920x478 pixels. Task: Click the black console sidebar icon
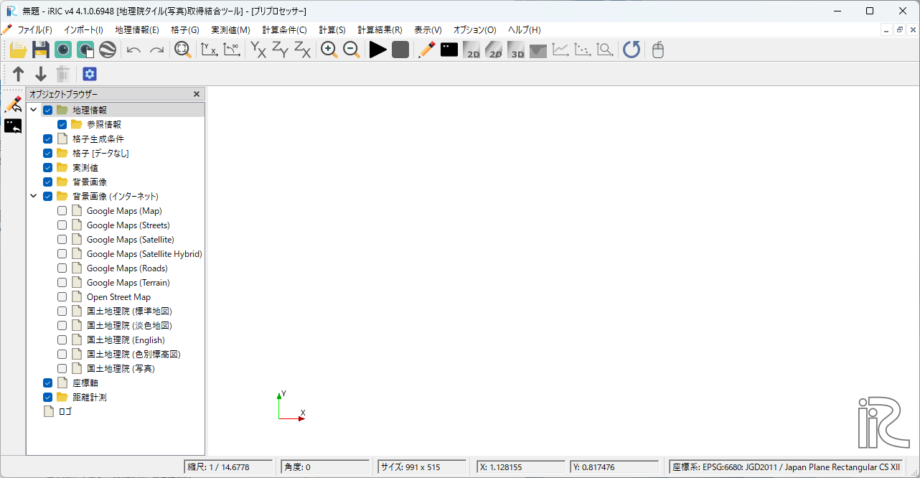click(x=13, y=126)
